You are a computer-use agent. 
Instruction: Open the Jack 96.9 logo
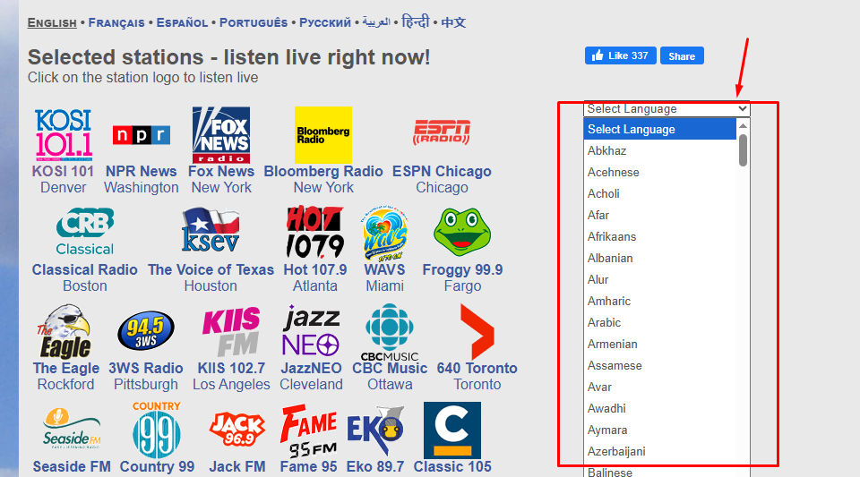[x=236, y=430]
